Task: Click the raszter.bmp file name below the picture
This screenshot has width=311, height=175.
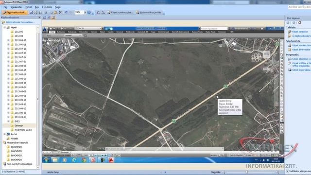Action: tap(52, 172)
